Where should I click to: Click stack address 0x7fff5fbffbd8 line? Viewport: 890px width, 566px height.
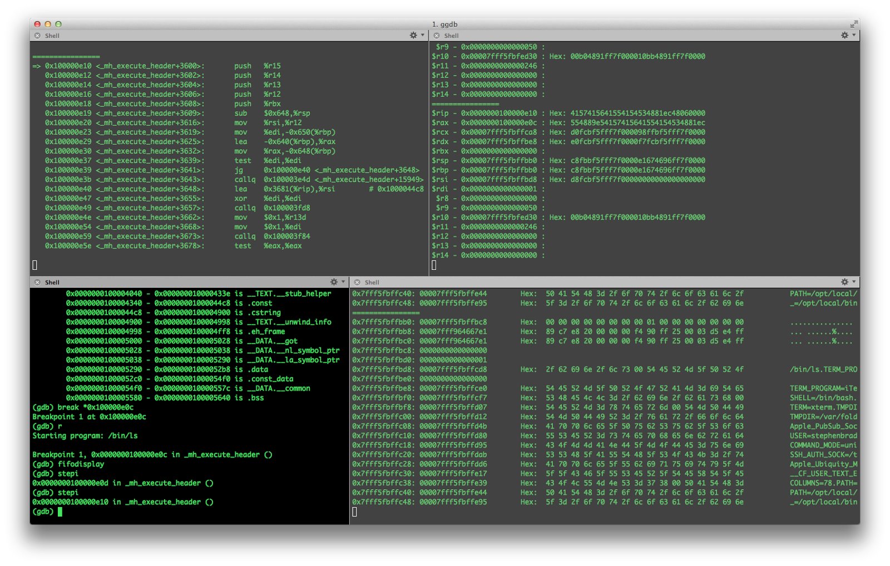[x=605, y=370]
